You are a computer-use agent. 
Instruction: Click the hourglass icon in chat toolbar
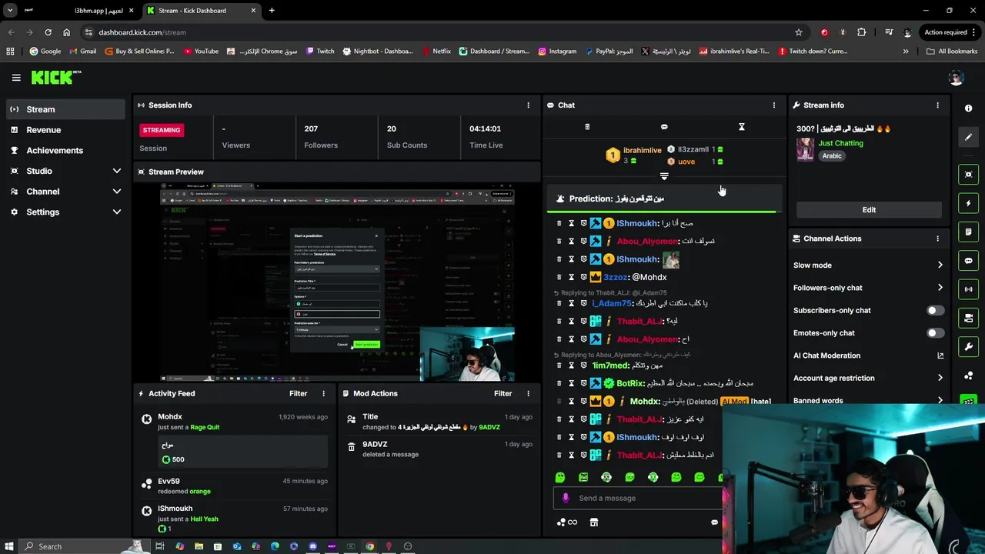pyautogui.click(x=742, y=127)
